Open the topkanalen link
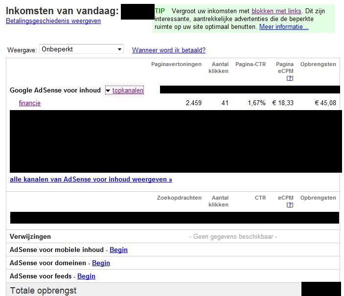The width and height of the screenshot is (344, 296). 128,90
